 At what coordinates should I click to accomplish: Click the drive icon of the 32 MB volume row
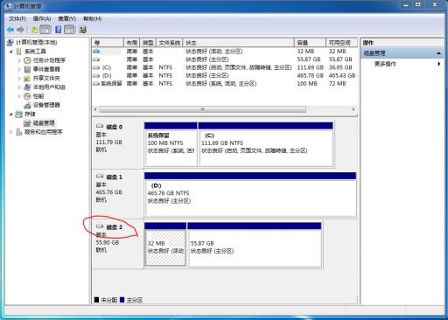coord(96,52)
